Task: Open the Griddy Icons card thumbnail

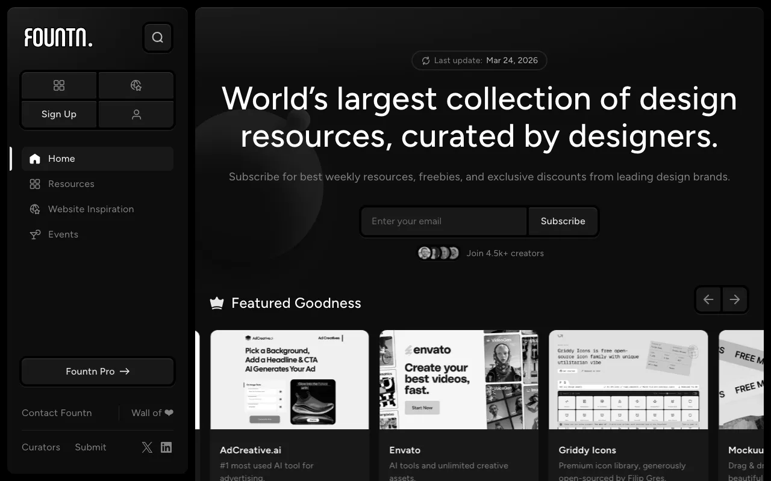Action: (628, 379)
